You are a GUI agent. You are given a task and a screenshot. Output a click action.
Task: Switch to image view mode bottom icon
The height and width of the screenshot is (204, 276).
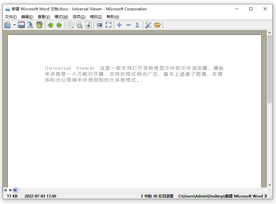click(x=10, y=190)
